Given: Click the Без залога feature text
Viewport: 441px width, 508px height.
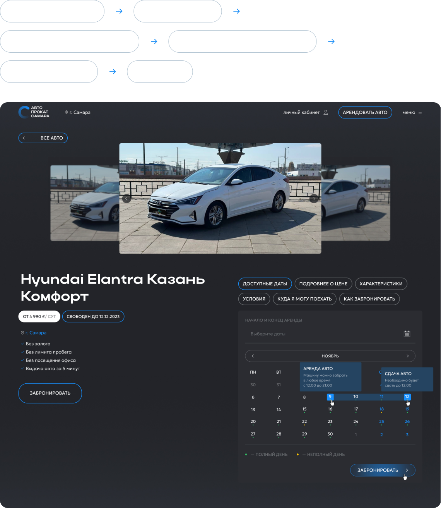Looking at the screenshot, I should [x=38, y=344].
